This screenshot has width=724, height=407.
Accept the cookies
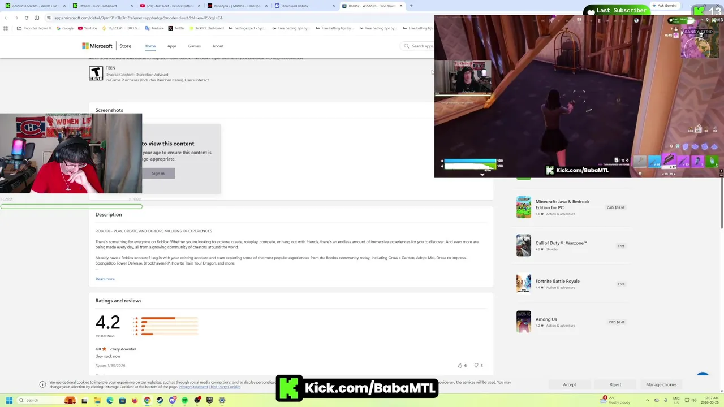pyautogui.click(x=569, y=384)
